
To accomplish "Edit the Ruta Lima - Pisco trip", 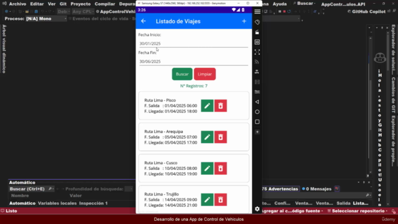I will (x=207, y=106).
